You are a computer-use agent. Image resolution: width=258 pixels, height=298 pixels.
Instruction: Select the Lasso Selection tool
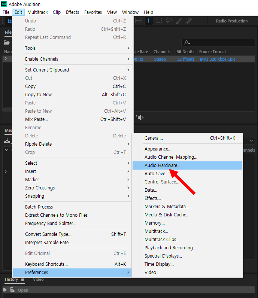[169, 21]
